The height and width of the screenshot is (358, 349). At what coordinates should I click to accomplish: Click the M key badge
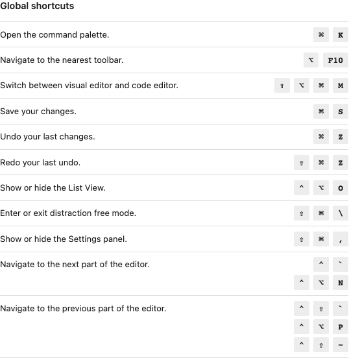pyautogui.click(x=341, y=86)
